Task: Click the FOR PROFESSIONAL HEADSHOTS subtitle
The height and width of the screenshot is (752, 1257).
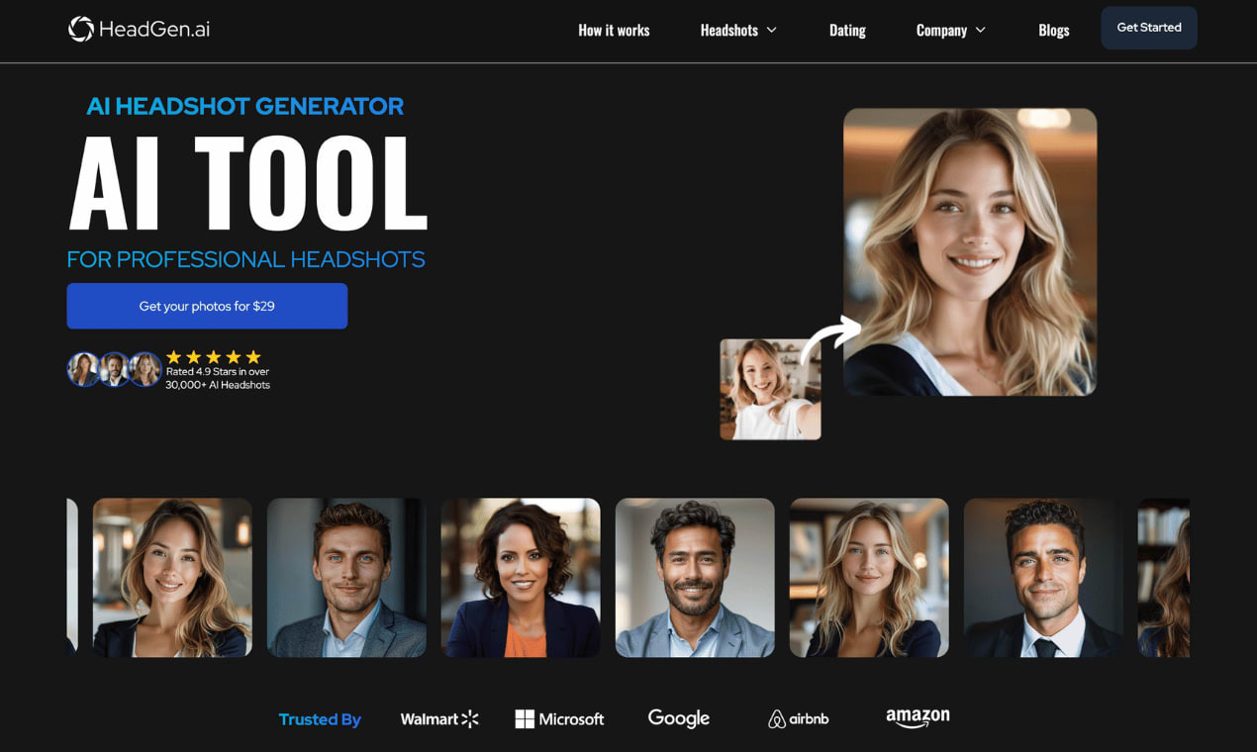Action: pos(245,259)
